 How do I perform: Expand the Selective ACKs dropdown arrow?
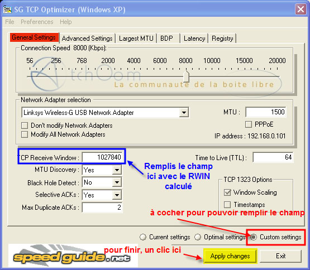click(117, 195)
